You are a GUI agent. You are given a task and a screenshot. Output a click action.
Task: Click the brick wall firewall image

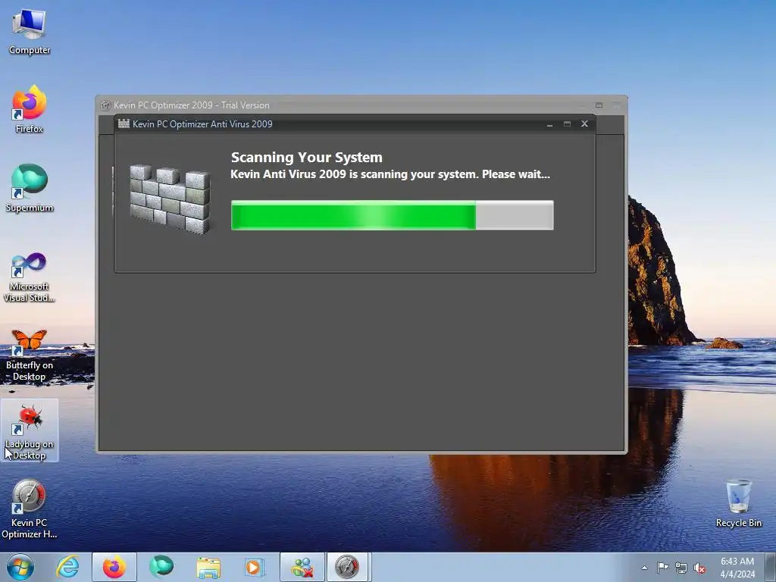(170, 199)
